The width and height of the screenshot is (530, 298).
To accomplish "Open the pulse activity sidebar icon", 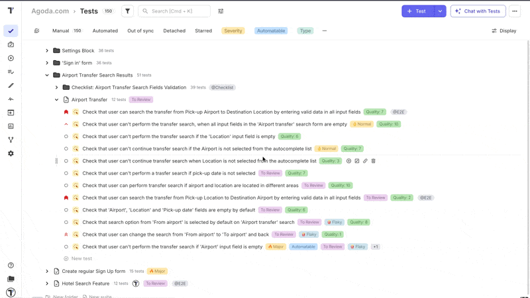I will (11, 99).
